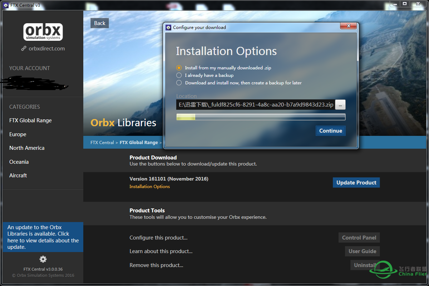The height and width of the screenshot is (286, 429).
Task: Click the Orbx Libraries page title
Action: pos(123,123)
